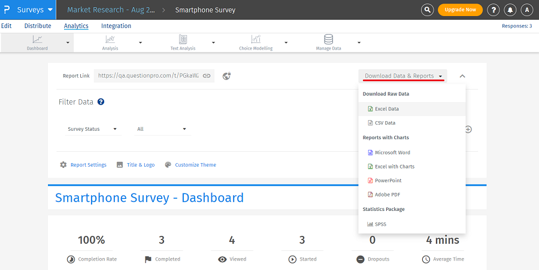Open the help question mark icon
Image resolution: width=539 pixels, height=270 pixels.
tap(493, 10)
